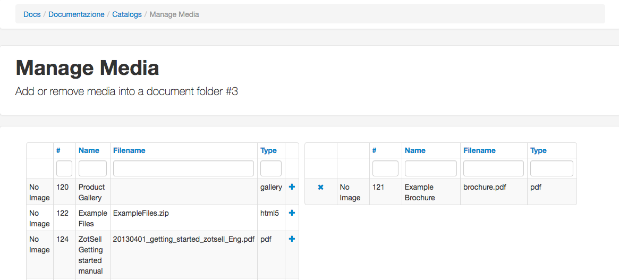Navigate to the Catalogs breadcrumb

[126, 15]
